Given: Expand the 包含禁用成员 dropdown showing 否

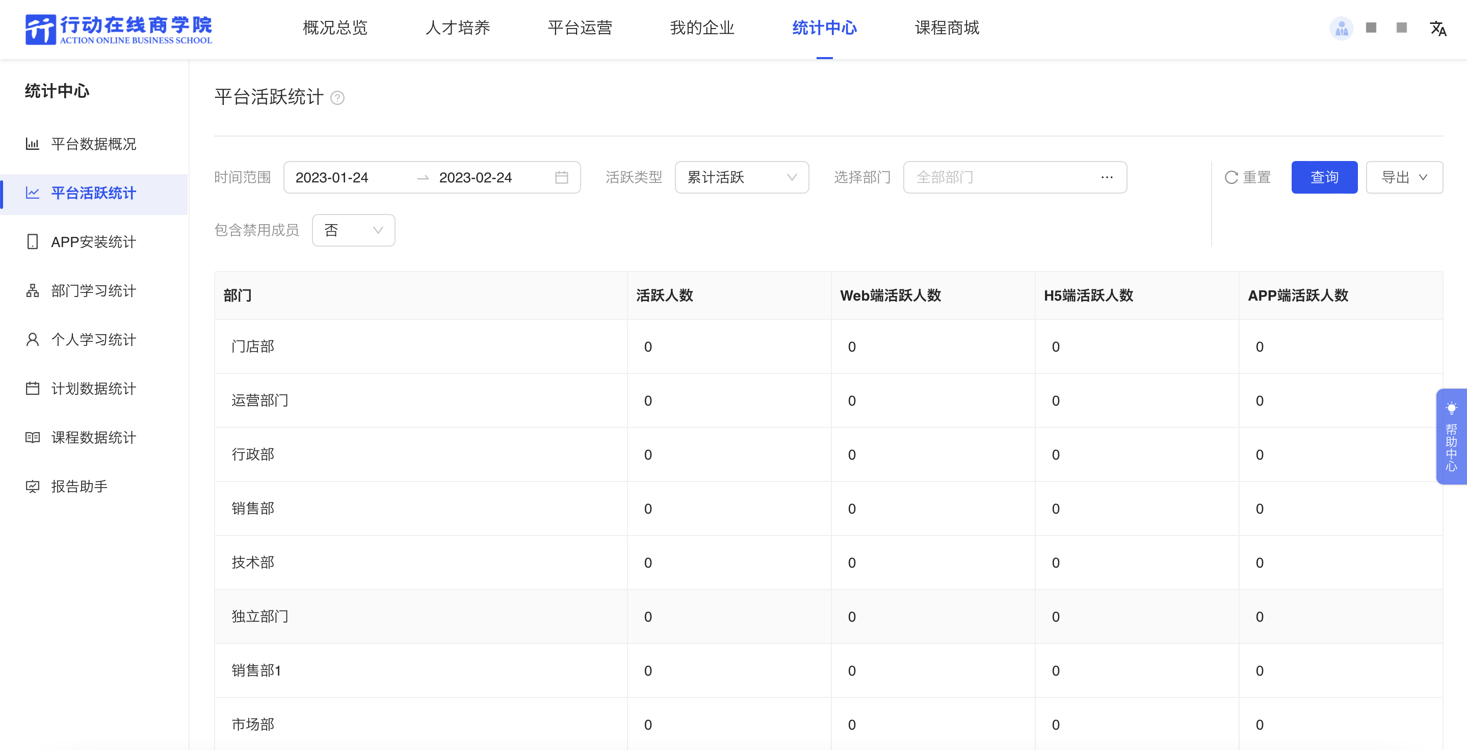Looking at the screenshot, I should (x=353, y=230).
